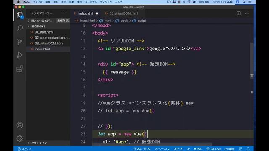Split the editor to the right
The height and width of the screenshot is (151, 269).
tap(239, 13)
